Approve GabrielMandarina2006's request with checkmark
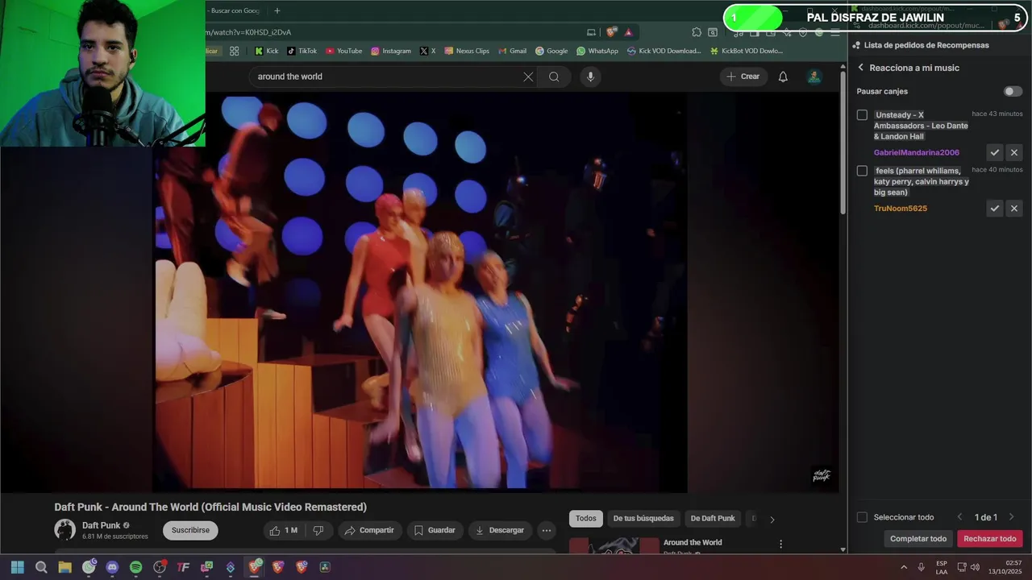This screenshot has height=580, width=1032. click(x=995, y=152)
